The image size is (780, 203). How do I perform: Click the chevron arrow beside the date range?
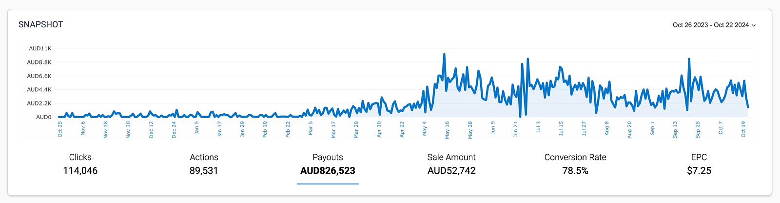(754, 25)
